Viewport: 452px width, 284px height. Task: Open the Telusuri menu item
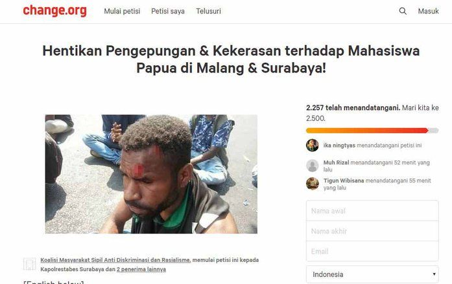click(x=208, y=11)
